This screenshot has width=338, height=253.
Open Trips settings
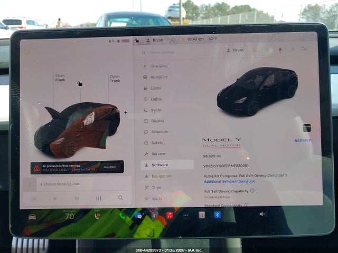click(x=153, y=188)
